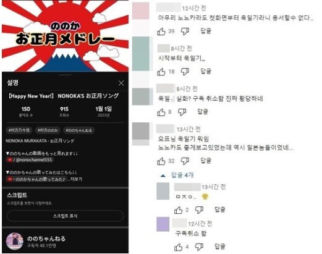Screen dimensions: 322x254
Task: Close the 설명 description panel
Action: [x=121, y=83]
